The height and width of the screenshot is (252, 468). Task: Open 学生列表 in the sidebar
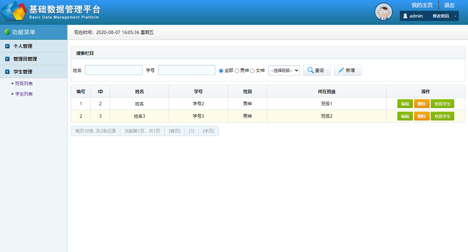(x=24, y=94)
